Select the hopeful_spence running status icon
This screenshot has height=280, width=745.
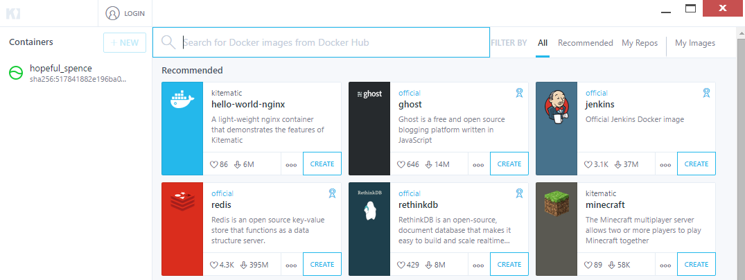click(x=16, y=73)
